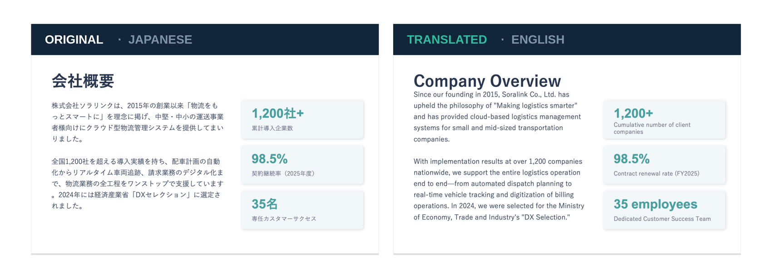Viewport: 772px width, 279px height.
Task: Click the 98.5% Japanese stat card
Action: click(302, 165)
